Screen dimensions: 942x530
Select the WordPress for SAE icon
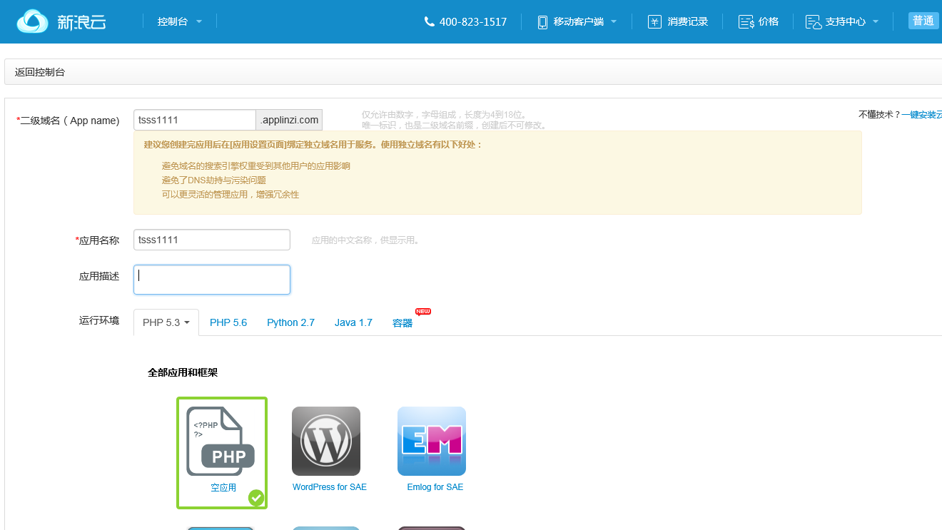[x=326, y=441]
